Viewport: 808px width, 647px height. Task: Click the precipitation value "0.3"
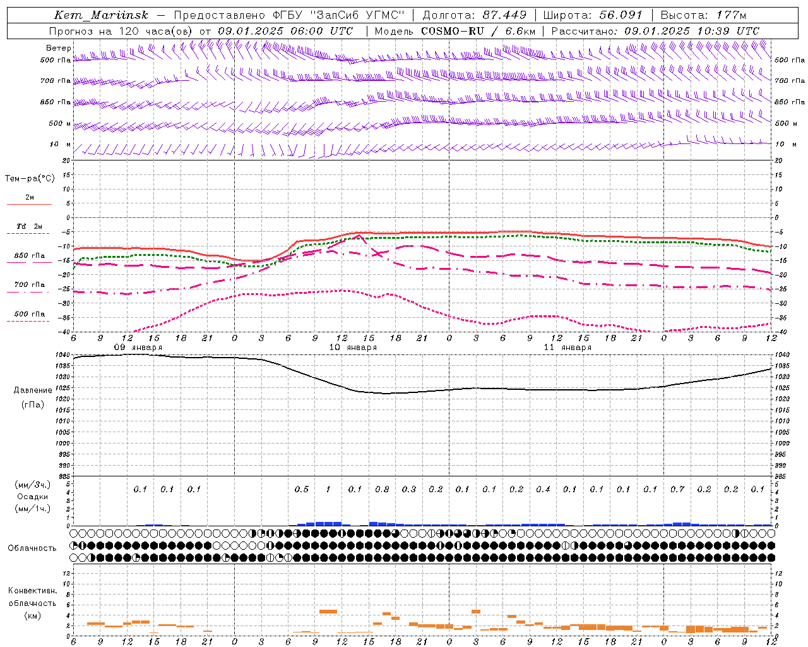tap(409, 489)
